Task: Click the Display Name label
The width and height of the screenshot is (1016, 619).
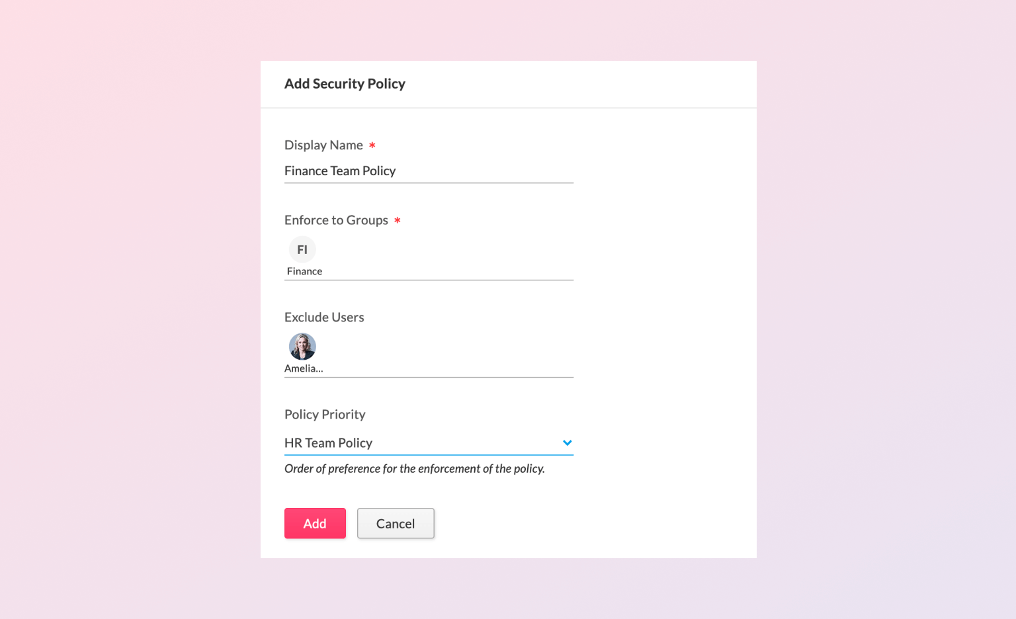Action: tap(323, 145)
